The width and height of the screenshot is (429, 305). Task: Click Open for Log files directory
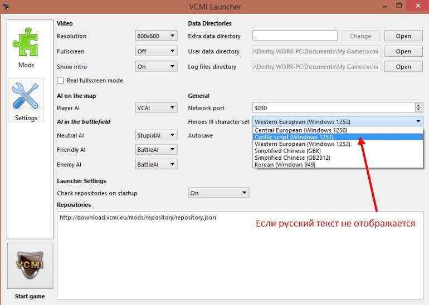point(403,67)
